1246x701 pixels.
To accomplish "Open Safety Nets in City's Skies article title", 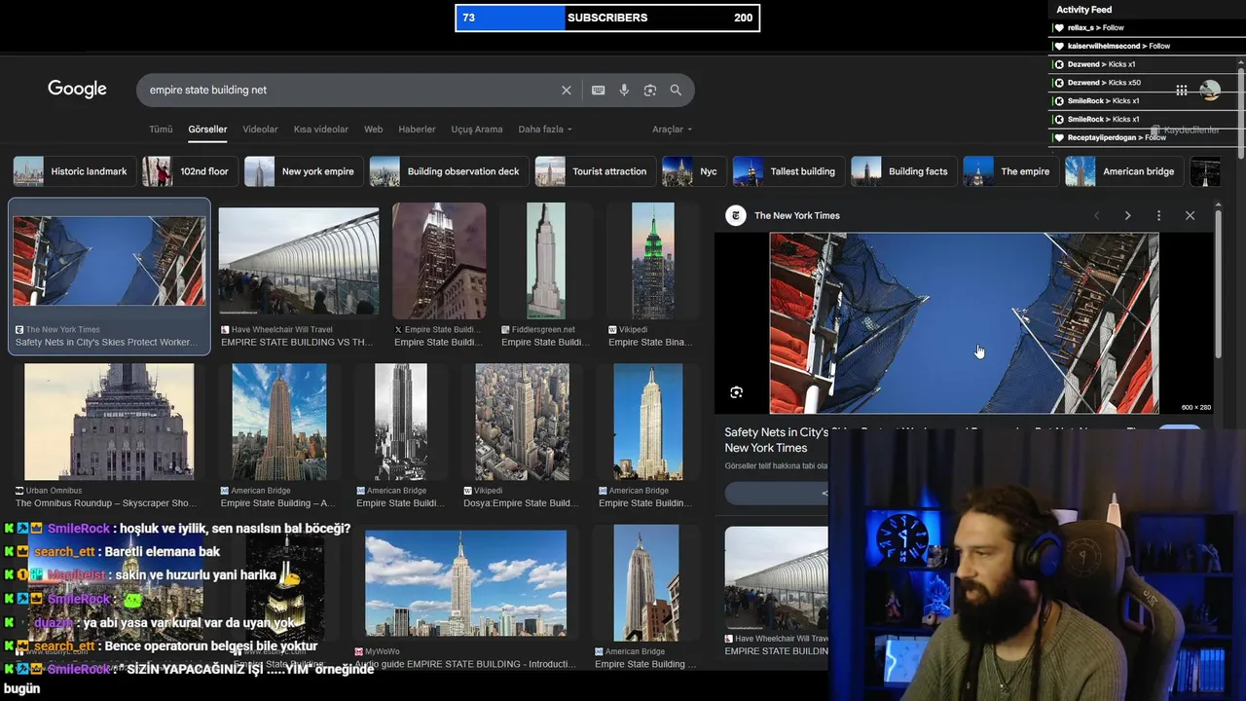I will 776,440.
